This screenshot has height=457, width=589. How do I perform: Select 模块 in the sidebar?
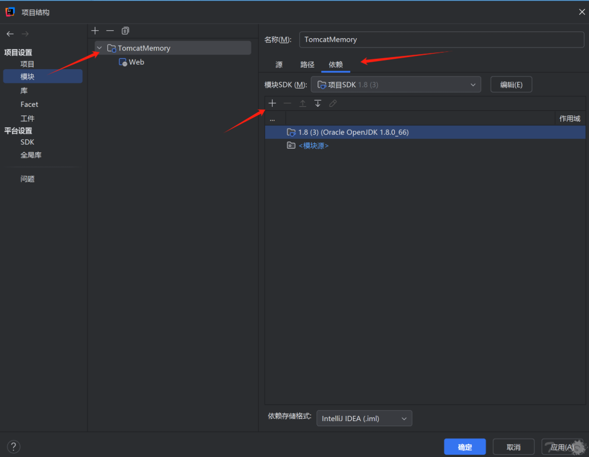pos(43,76)
